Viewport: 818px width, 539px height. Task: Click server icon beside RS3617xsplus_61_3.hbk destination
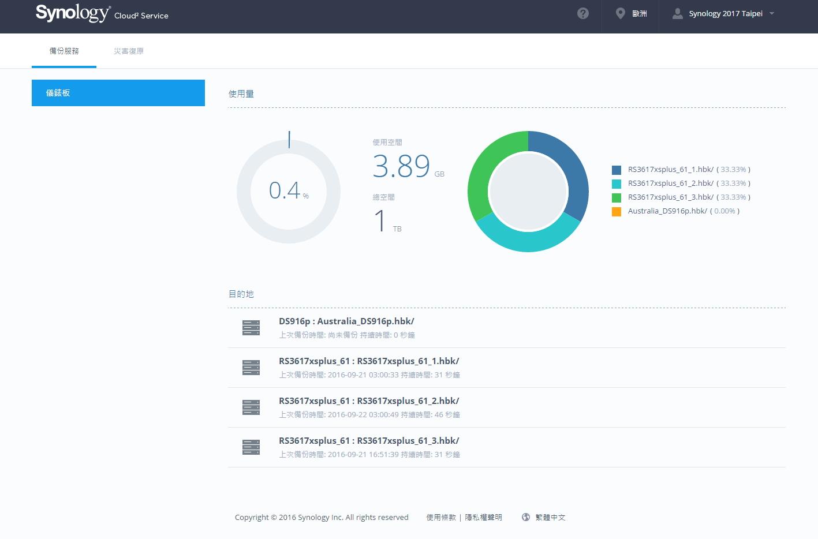251,447
